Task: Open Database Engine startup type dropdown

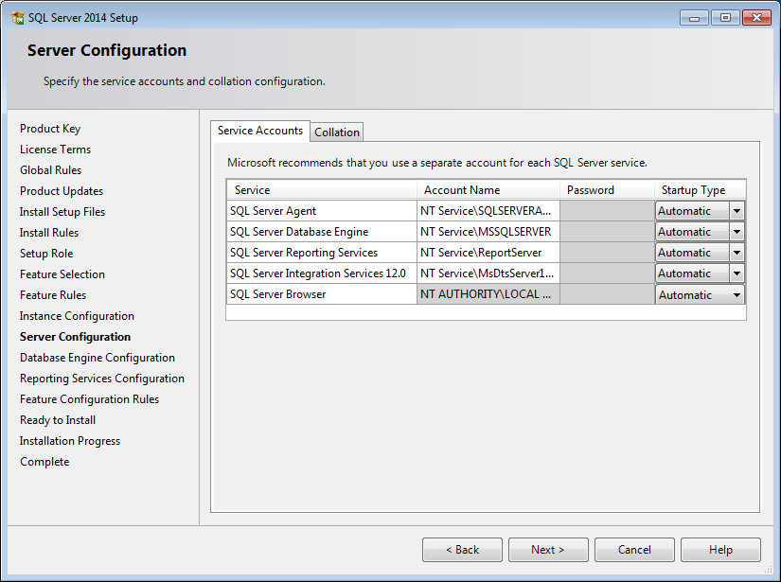Action: (737, 231)
